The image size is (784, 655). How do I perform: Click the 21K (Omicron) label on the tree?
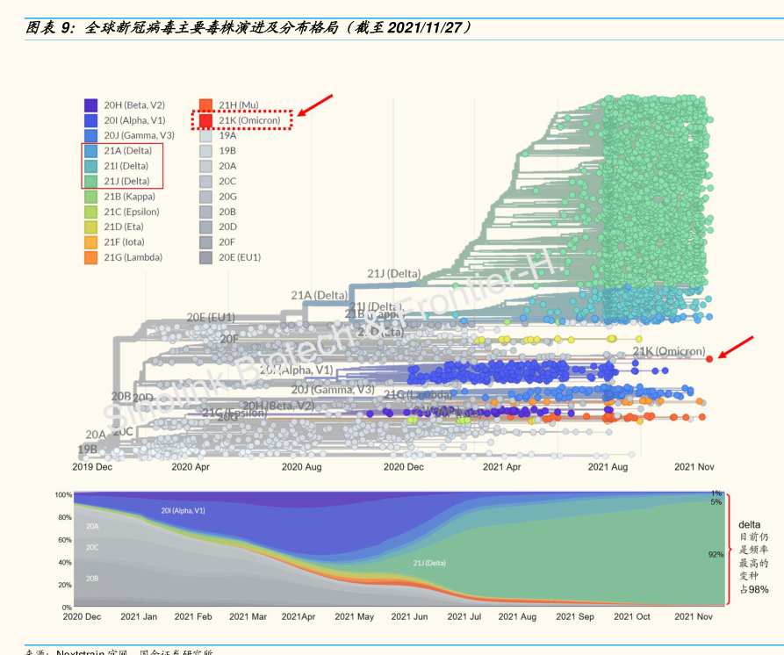click(668, 351)
